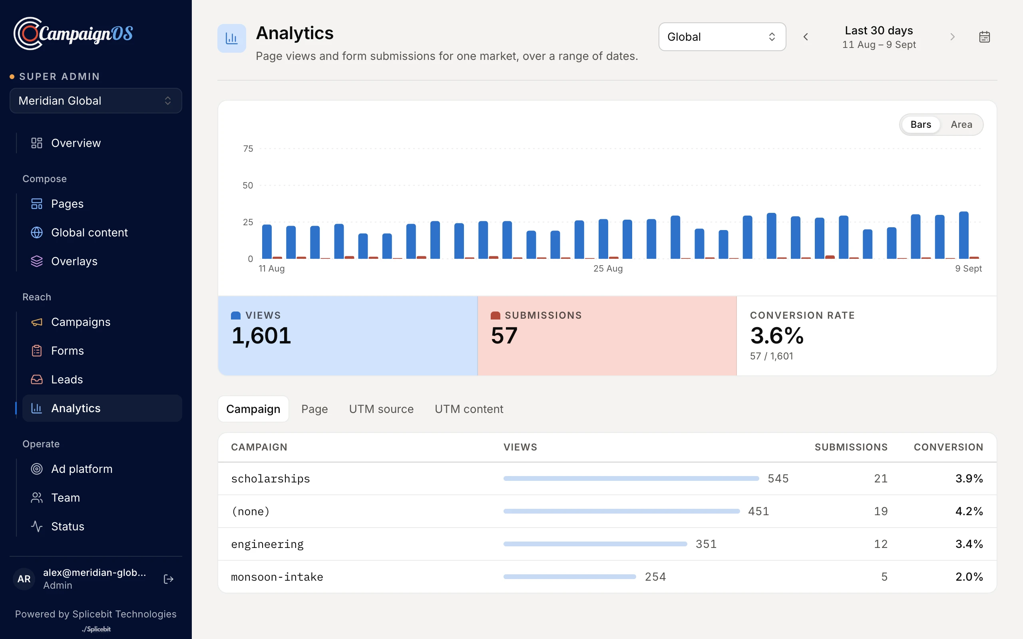Click Powered by Splicebit Technologies link
This screenshot has width=1023, height=639.
click(x=96, y=614)
